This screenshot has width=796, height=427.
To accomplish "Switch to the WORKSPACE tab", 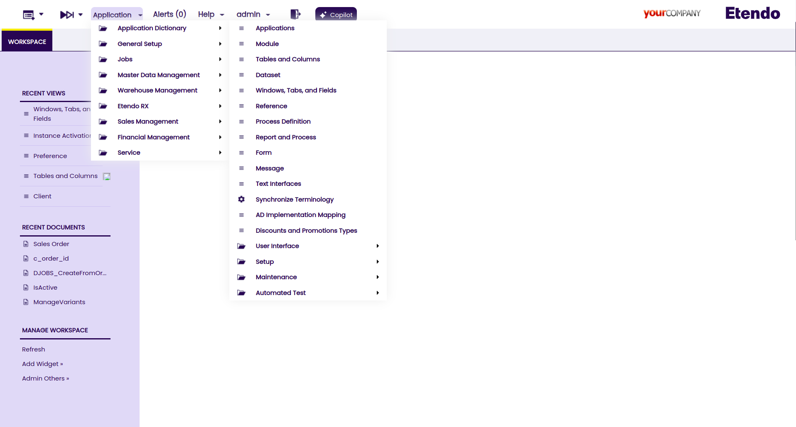I will click(x=27, y=41).
